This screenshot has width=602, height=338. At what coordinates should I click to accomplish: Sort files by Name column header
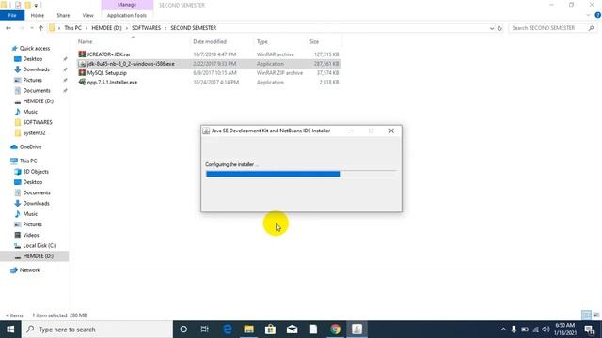pyautogui.click(x=86, y=41)
